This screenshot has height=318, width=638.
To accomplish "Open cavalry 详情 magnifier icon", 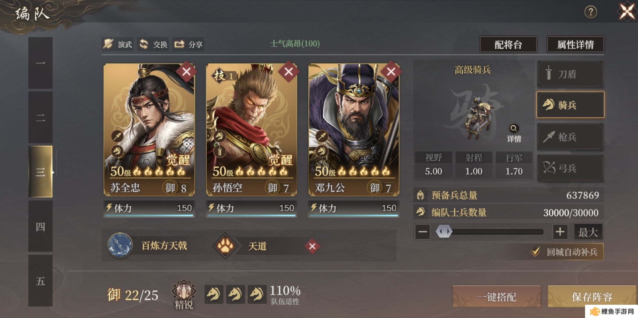I will tap(514, 129).
